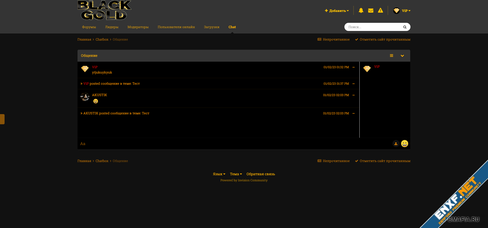Open options for the ytjukuykyuk message
This screenshot has height=228, width=488.
[x=354, y=67]
